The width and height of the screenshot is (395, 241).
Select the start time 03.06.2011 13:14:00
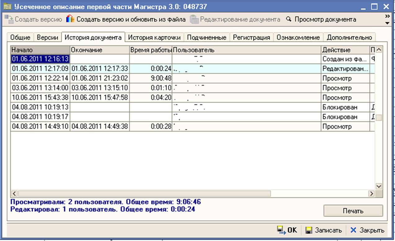click(x=40, y=88)
